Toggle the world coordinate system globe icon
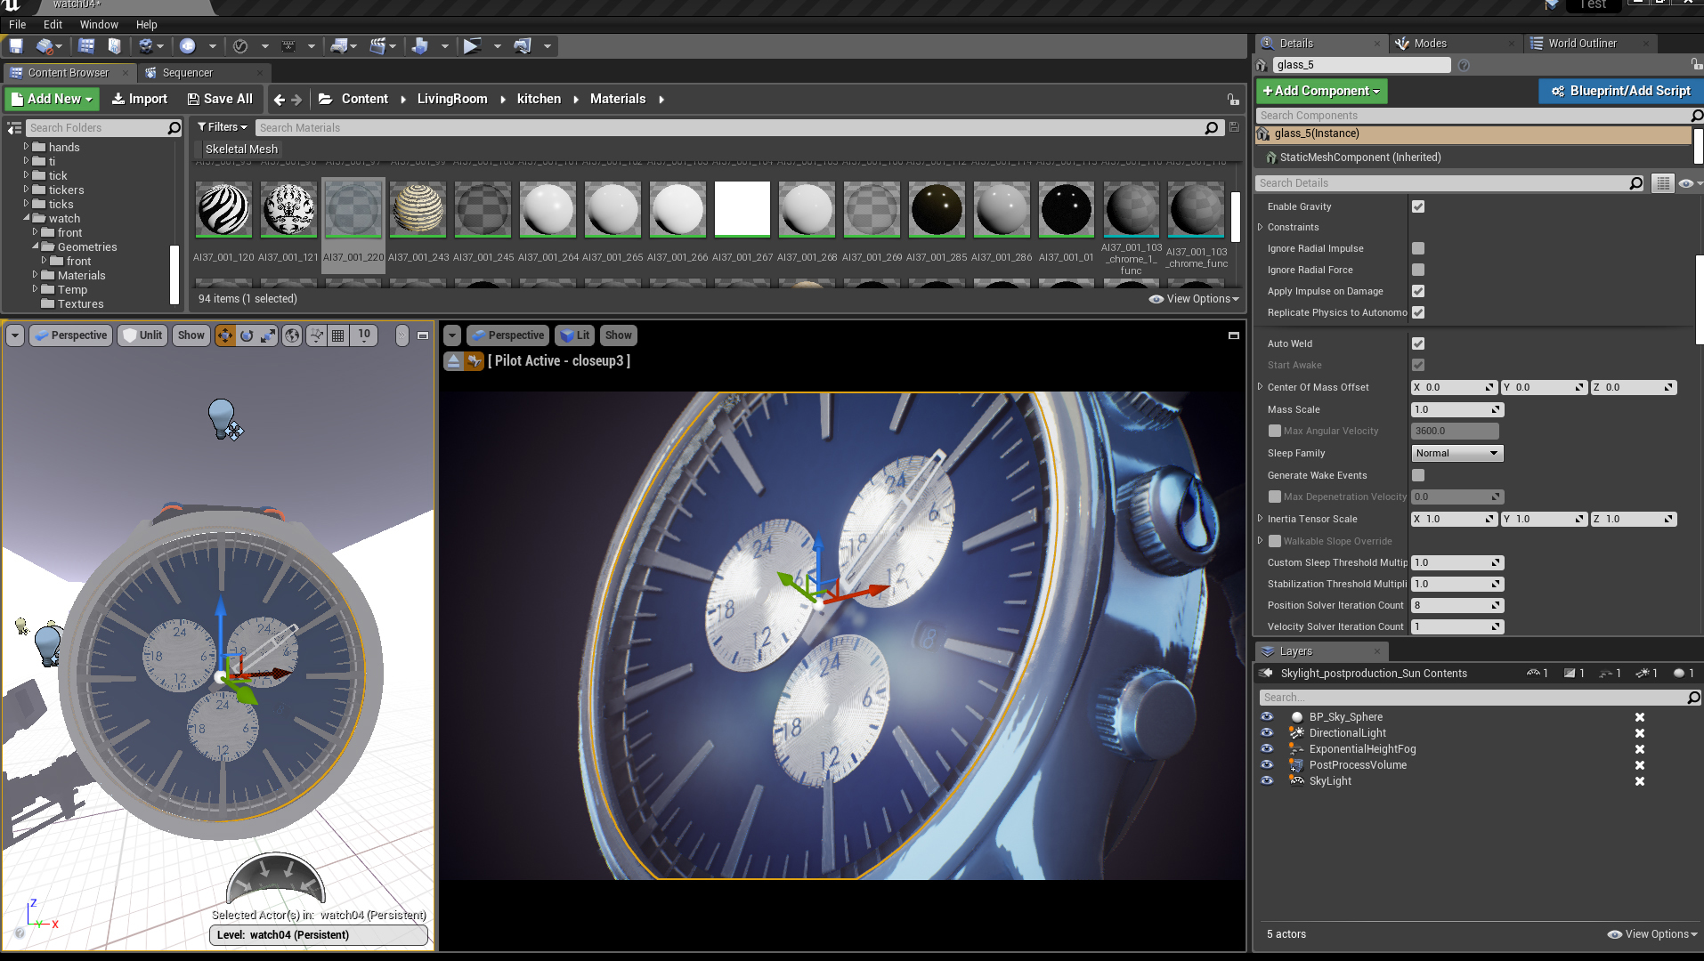Viewport: 1704px width, 961px height. (292, 335)
